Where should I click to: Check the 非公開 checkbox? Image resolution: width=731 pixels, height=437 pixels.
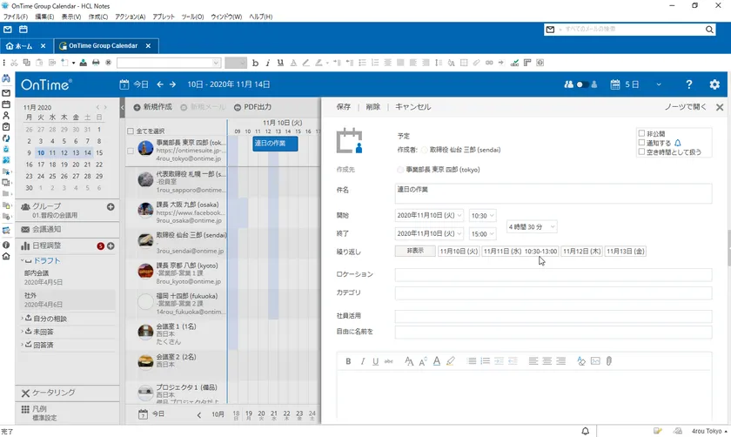641,133
